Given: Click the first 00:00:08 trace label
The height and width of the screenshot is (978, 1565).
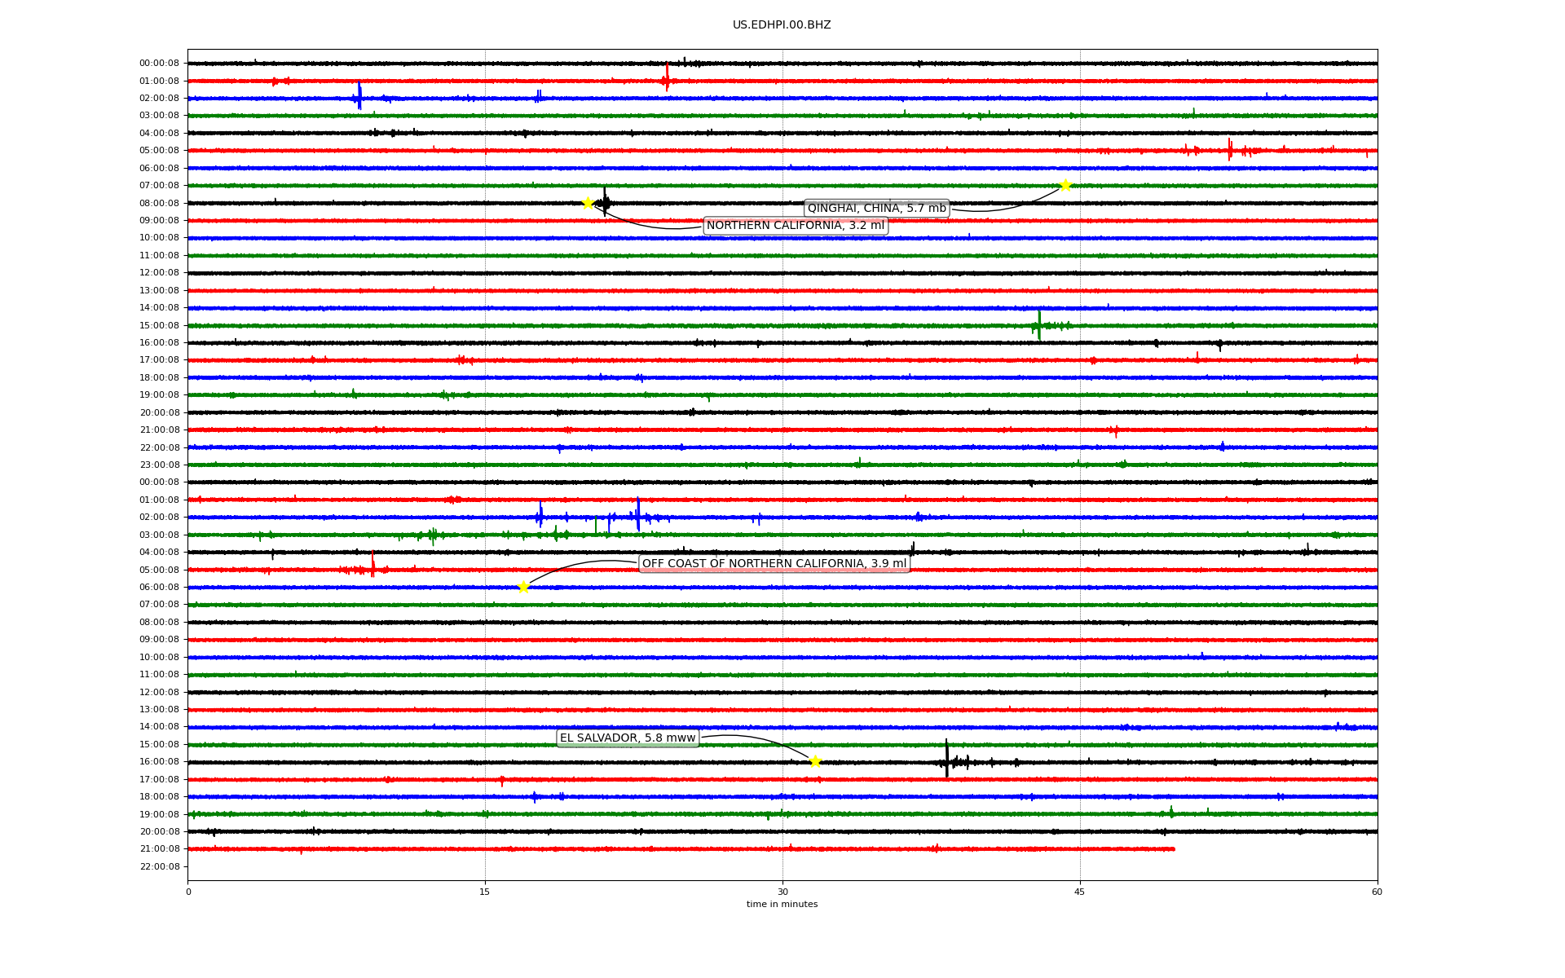Looking at the screenshot, I should tap(159, 64).
